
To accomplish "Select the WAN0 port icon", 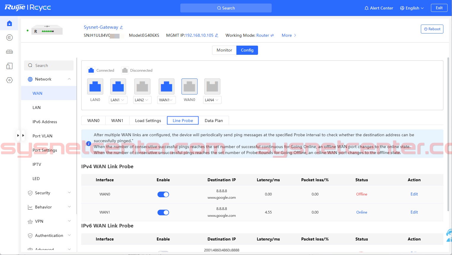I will point(189,86).
